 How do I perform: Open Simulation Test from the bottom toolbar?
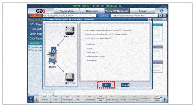(x=145, y=99)
